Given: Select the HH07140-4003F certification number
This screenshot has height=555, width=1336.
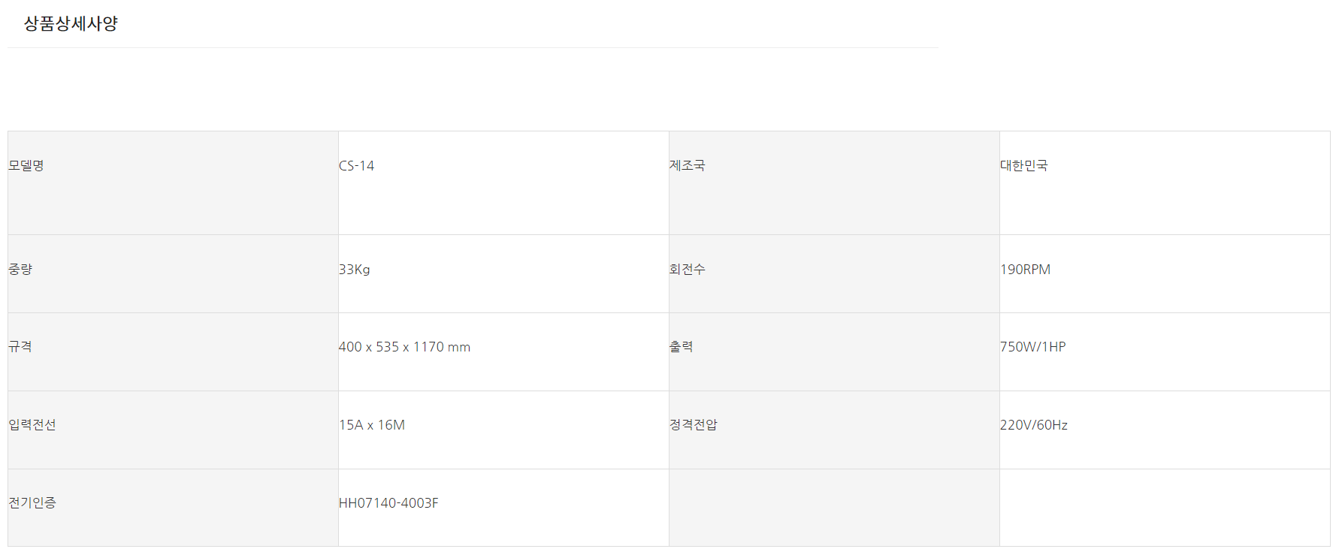Looking at the screenshot, I should coord(388,503).
